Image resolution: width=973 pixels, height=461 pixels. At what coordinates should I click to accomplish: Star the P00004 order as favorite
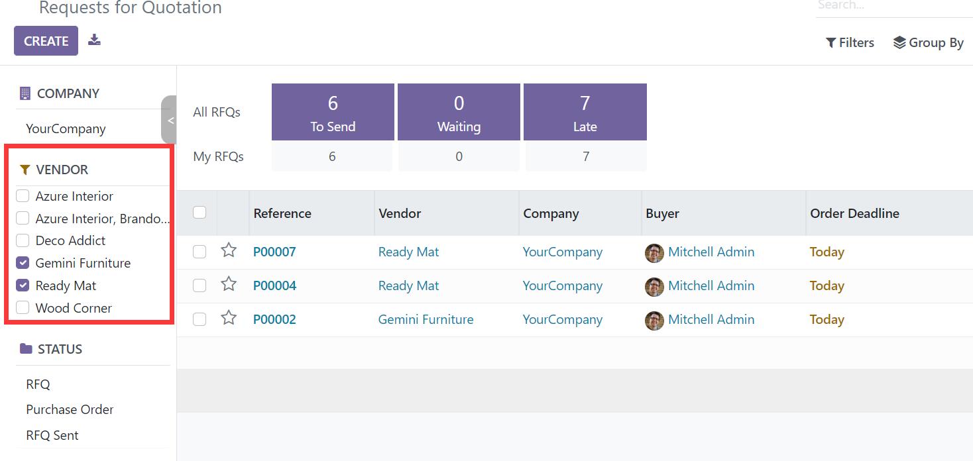click(x=229, y=284)
